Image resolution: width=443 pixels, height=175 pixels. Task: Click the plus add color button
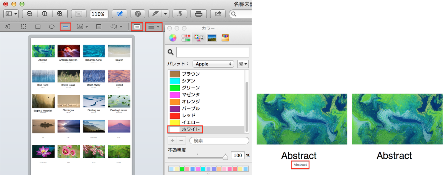point(172,140)
